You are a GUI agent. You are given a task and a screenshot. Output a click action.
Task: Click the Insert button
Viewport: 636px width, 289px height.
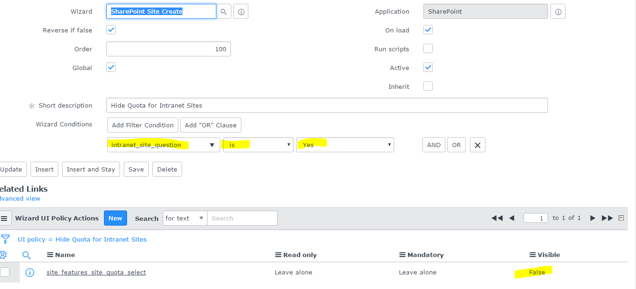44,169
